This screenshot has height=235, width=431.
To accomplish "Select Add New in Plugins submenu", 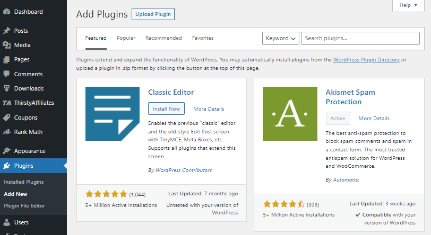I will [16, 194].
